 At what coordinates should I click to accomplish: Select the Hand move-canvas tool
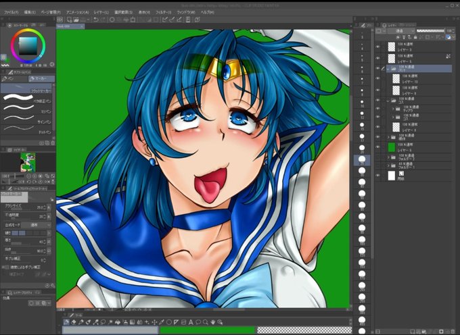click(x=212, y=322)
